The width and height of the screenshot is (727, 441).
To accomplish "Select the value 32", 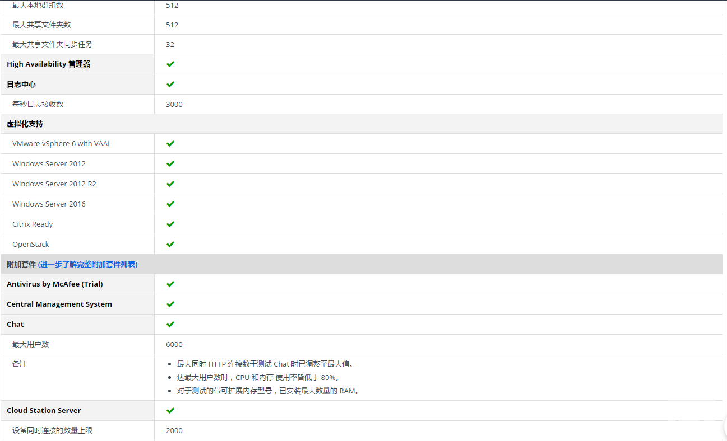I will click(170, 44).
